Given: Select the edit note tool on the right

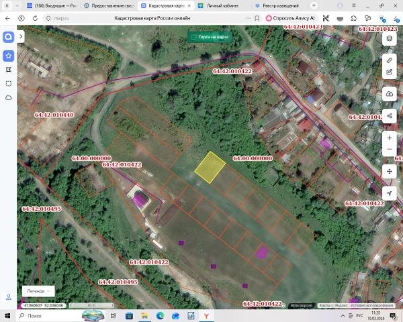Looking at the screenshot, I should (x=389, y=72).
